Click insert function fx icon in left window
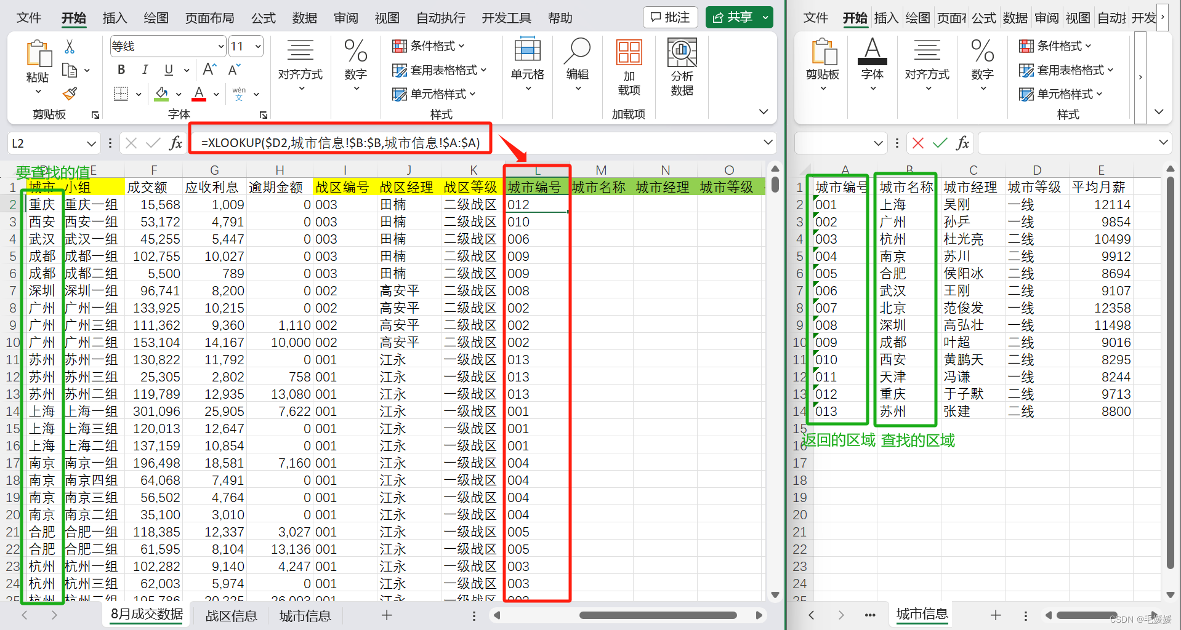Viewport: 1181px width, 630px height. coord(175,143)
